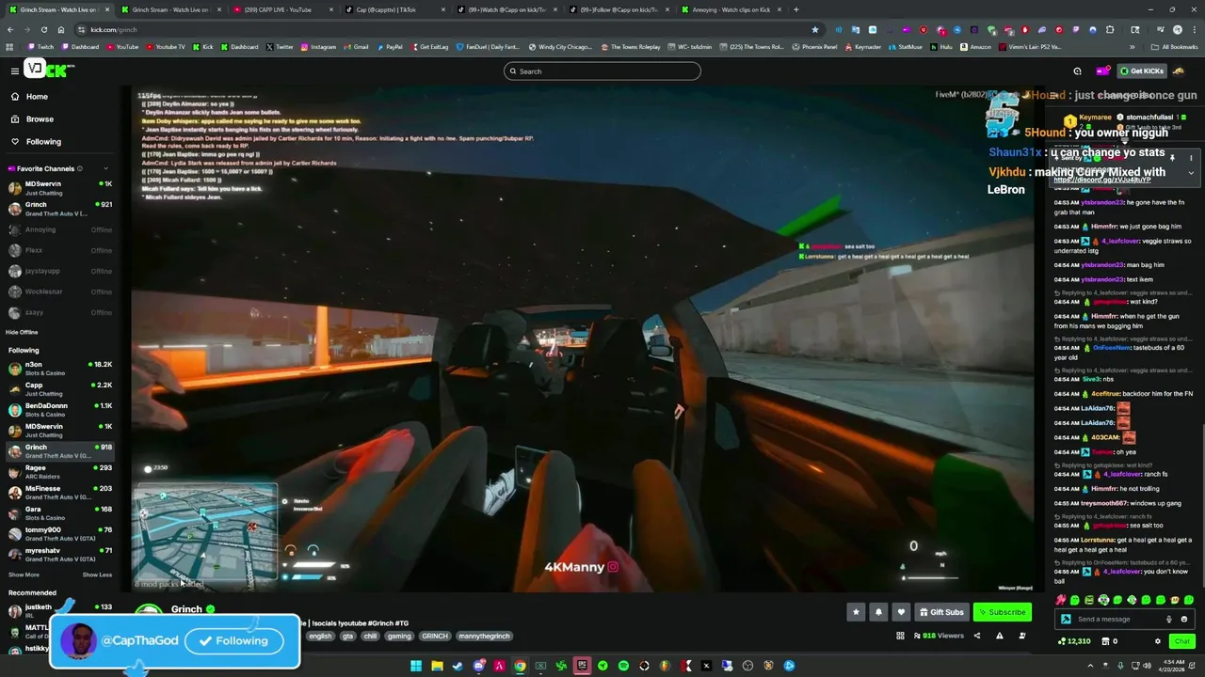This screenshot has width=1205, height=677.
Task: Click the Hide Offline link
Action: [x=22, y=332]
